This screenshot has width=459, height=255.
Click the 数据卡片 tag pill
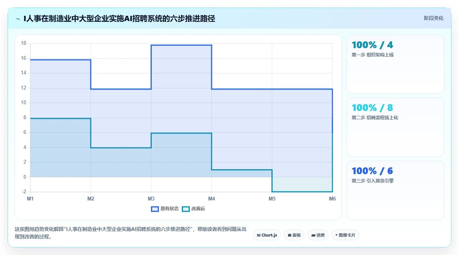(345, 235)
